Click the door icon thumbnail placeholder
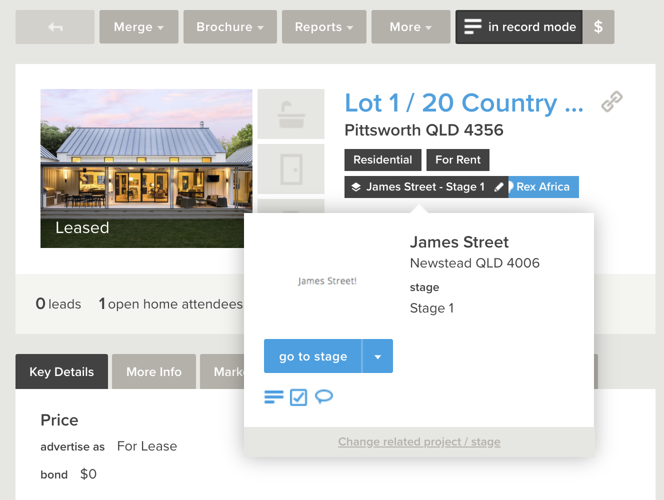 click(291, 169)
